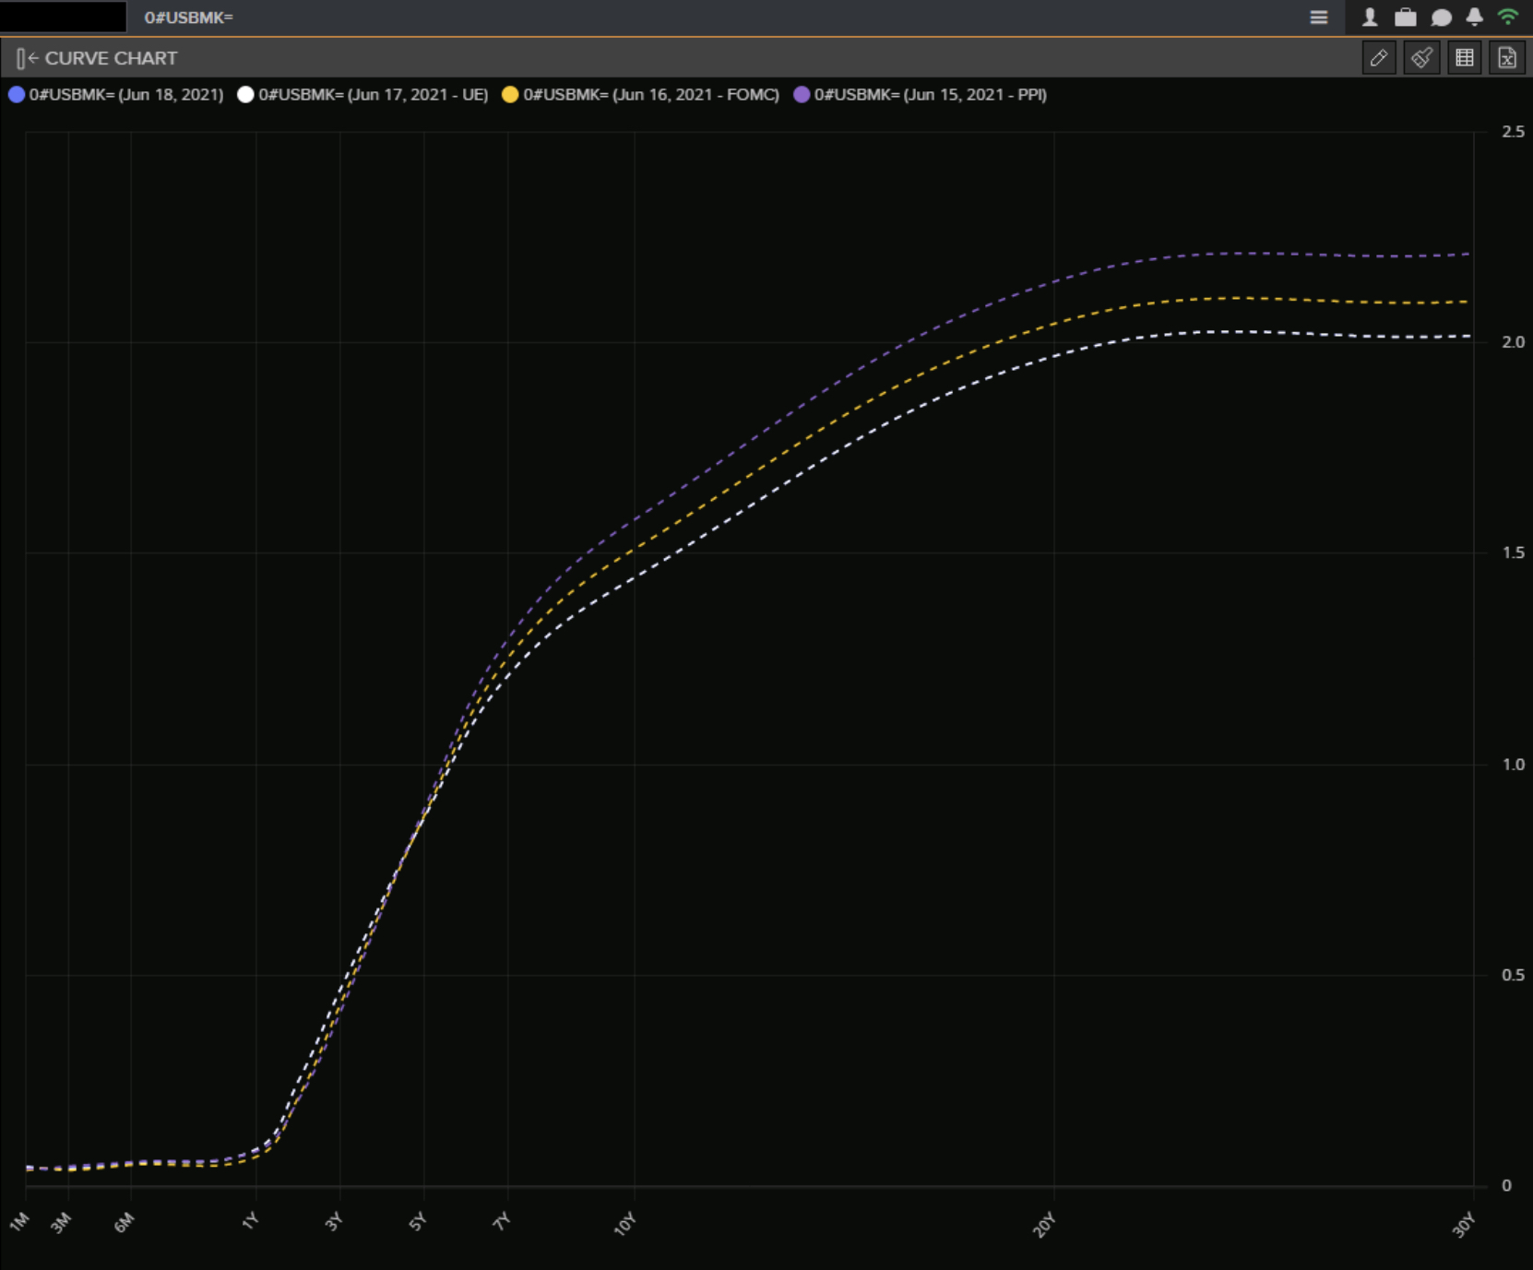Click the purple Jun 15 PPI swatch
Viewport: 1533px width, 1270px height.
click(x=802, y=95)
